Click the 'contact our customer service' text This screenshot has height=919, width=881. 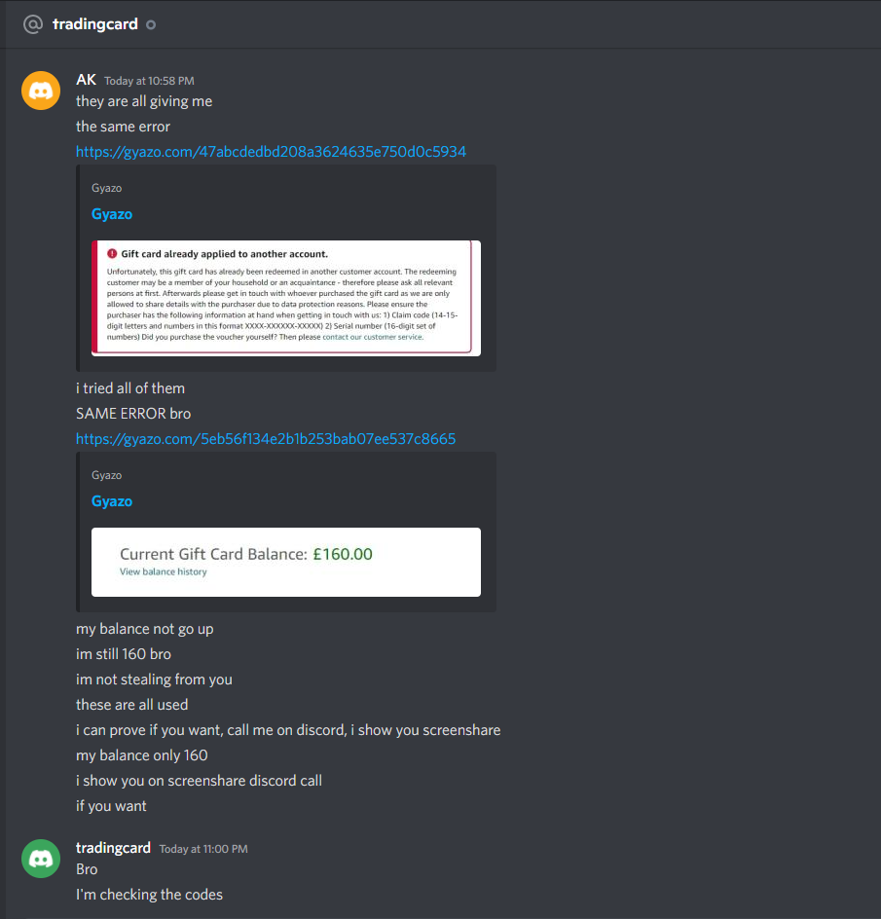coord(372,337)
